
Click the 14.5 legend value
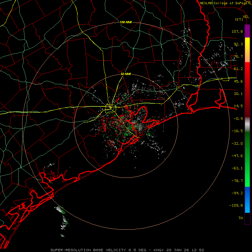(238, 106)
